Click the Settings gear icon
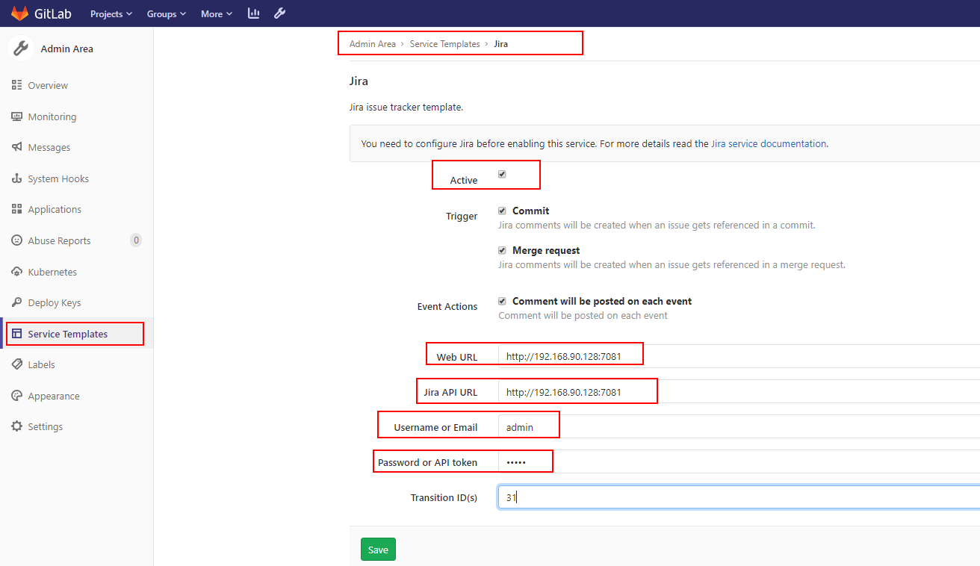Image resolution: width=980 pixels, height=566 pixels. (x=16, y=426)
